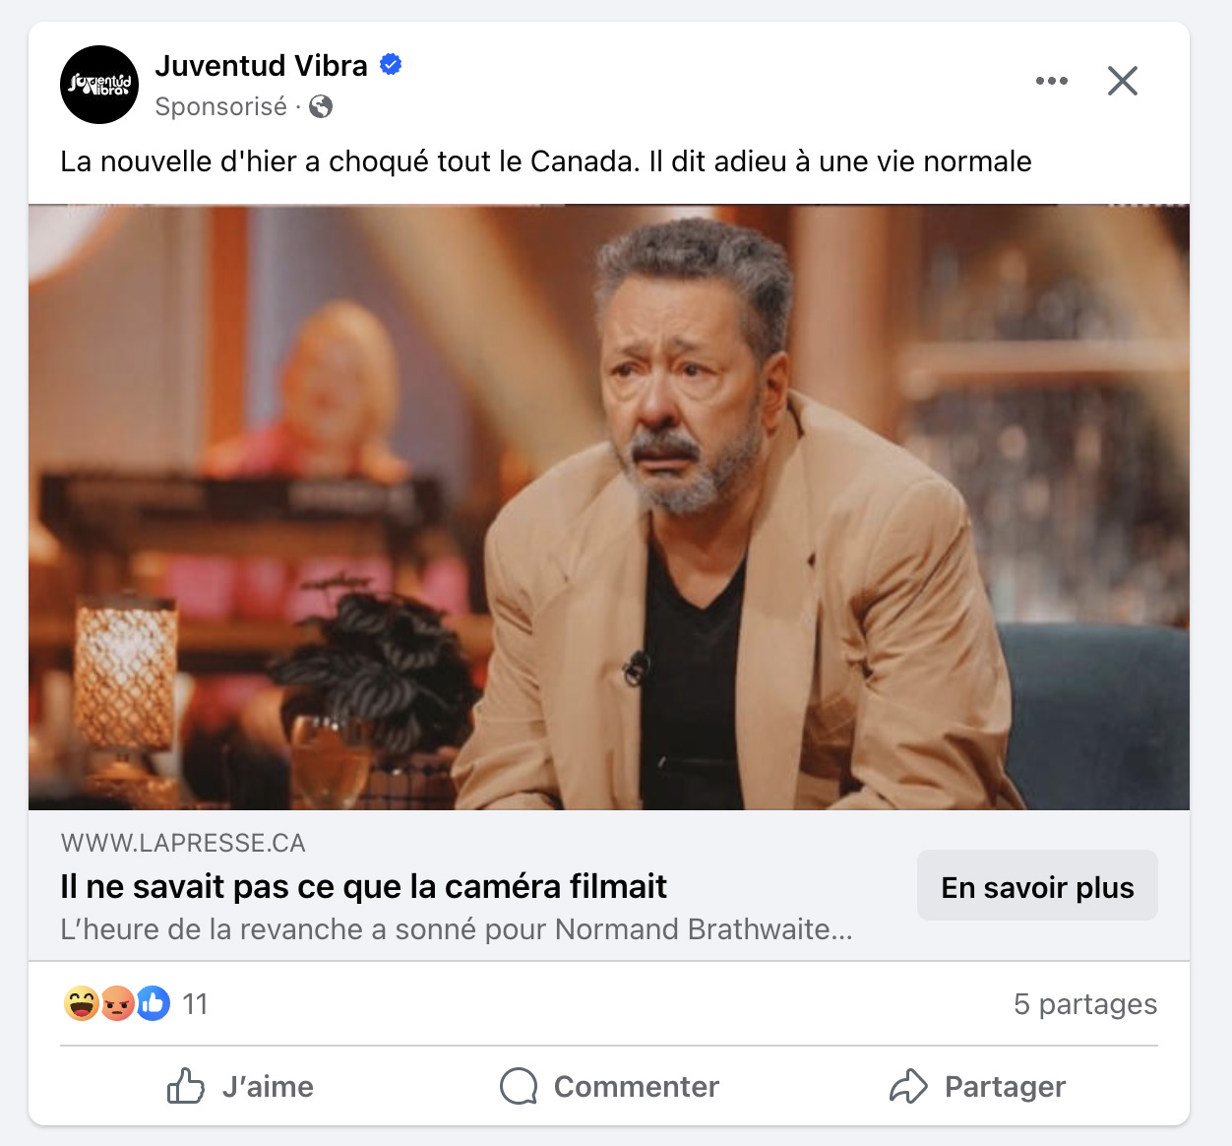The image size is (1232, 1146).
Task: View the 11 reactions count
Action: (195, 1004)
